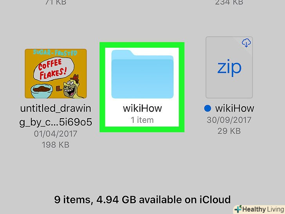
Task: Click the iCloud storage status text
Action: 142,199
